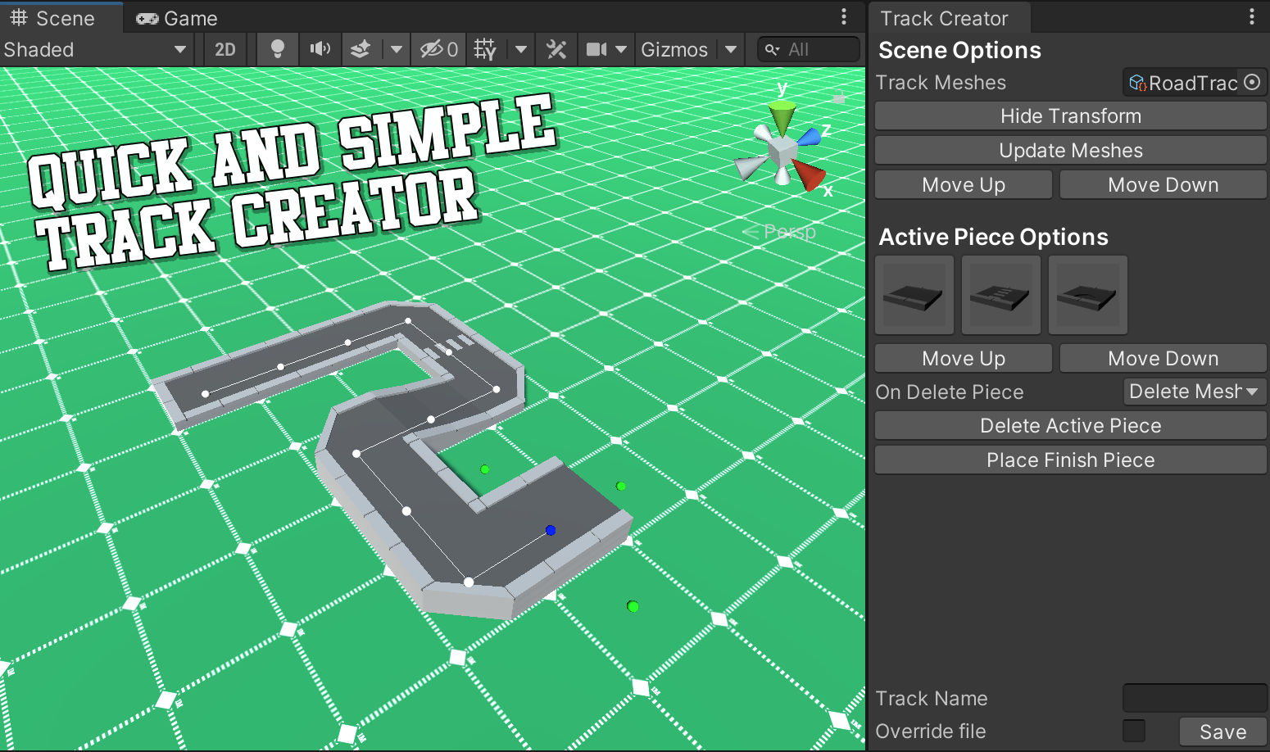This screenshot has height=752, width=1270.
Task: Click the Delete Active Piece button
Action: tap(1071, 426)
